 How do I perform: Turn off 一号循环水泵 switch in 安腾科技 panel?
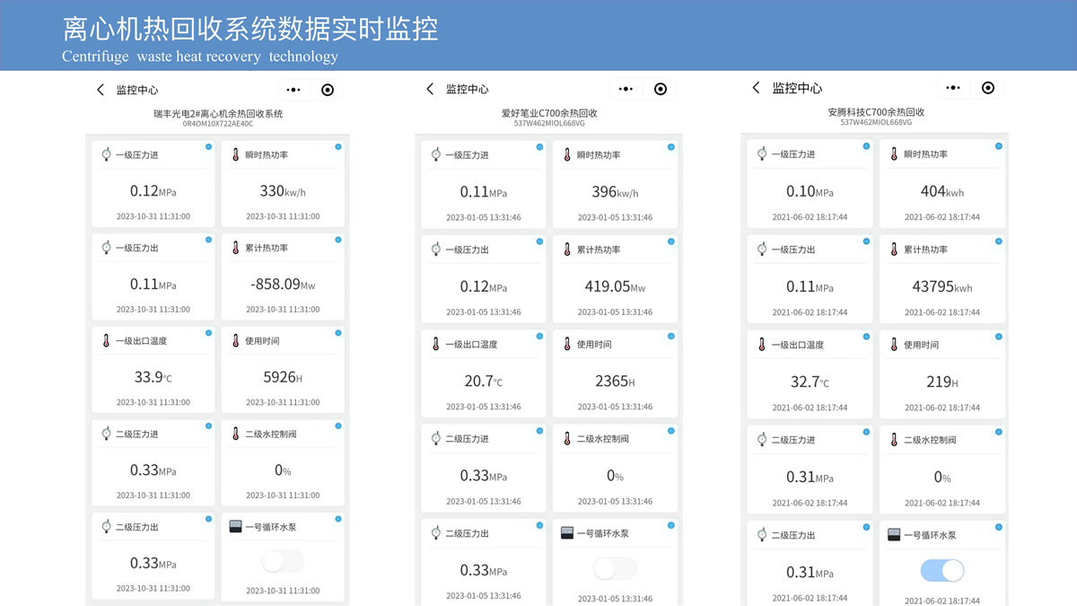click(942, 570)
